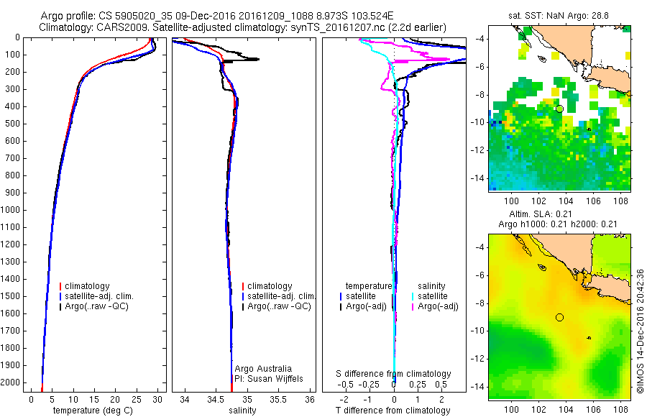647x417 pixels.
Task: Select the 'sat. SST: NaN Argo: 28.8' heading
Action: pos(559,16)
